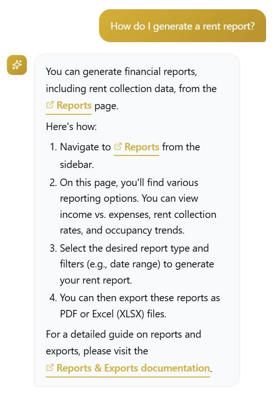Select the text 'How do I generate a rent report?'
Viewport: 279px width, 402px height.
point(182,26)
